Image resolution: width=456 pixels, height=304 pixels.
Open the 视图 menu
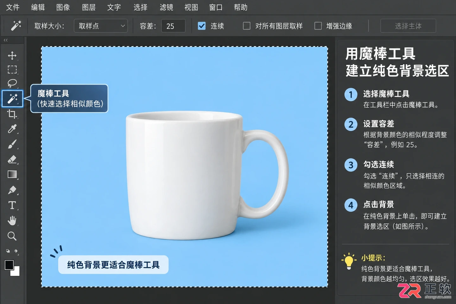tap(191, 7)
